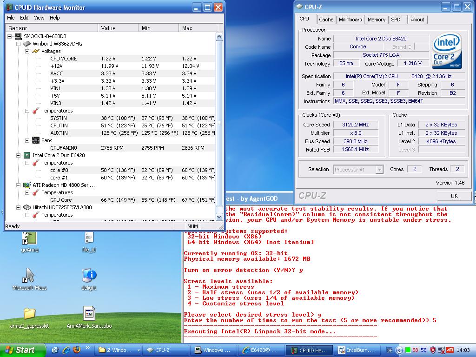Click the Core Speed 3120.2 MHz field
The height and width of the screenshot is (357, 476).
(x=356, y=125)
